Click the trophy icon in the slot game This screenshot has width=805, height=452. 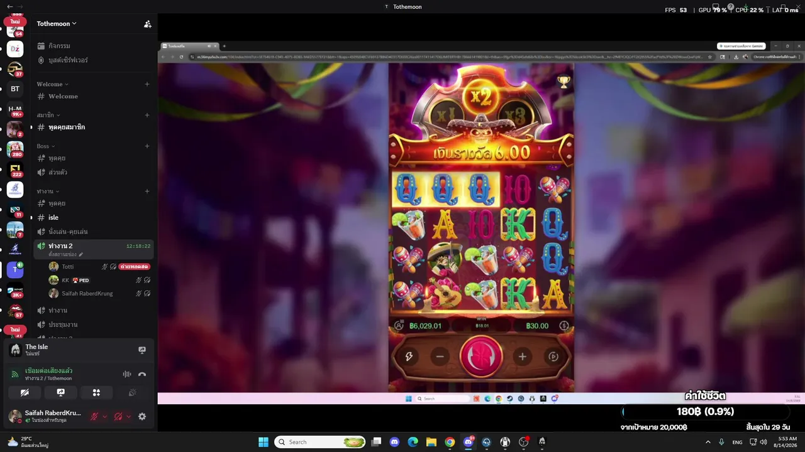pyautogui.click(x=563, y=82)
